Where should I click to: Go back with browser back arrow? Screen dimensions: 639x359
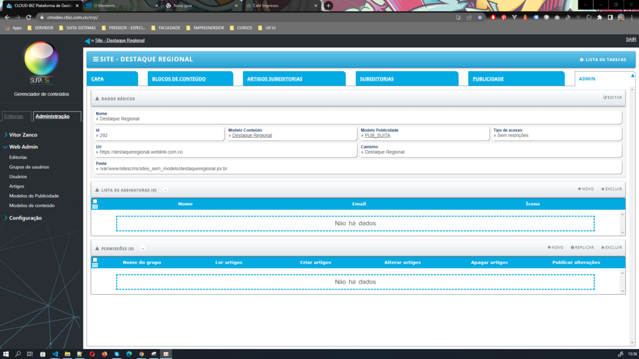tap(7, 17)
